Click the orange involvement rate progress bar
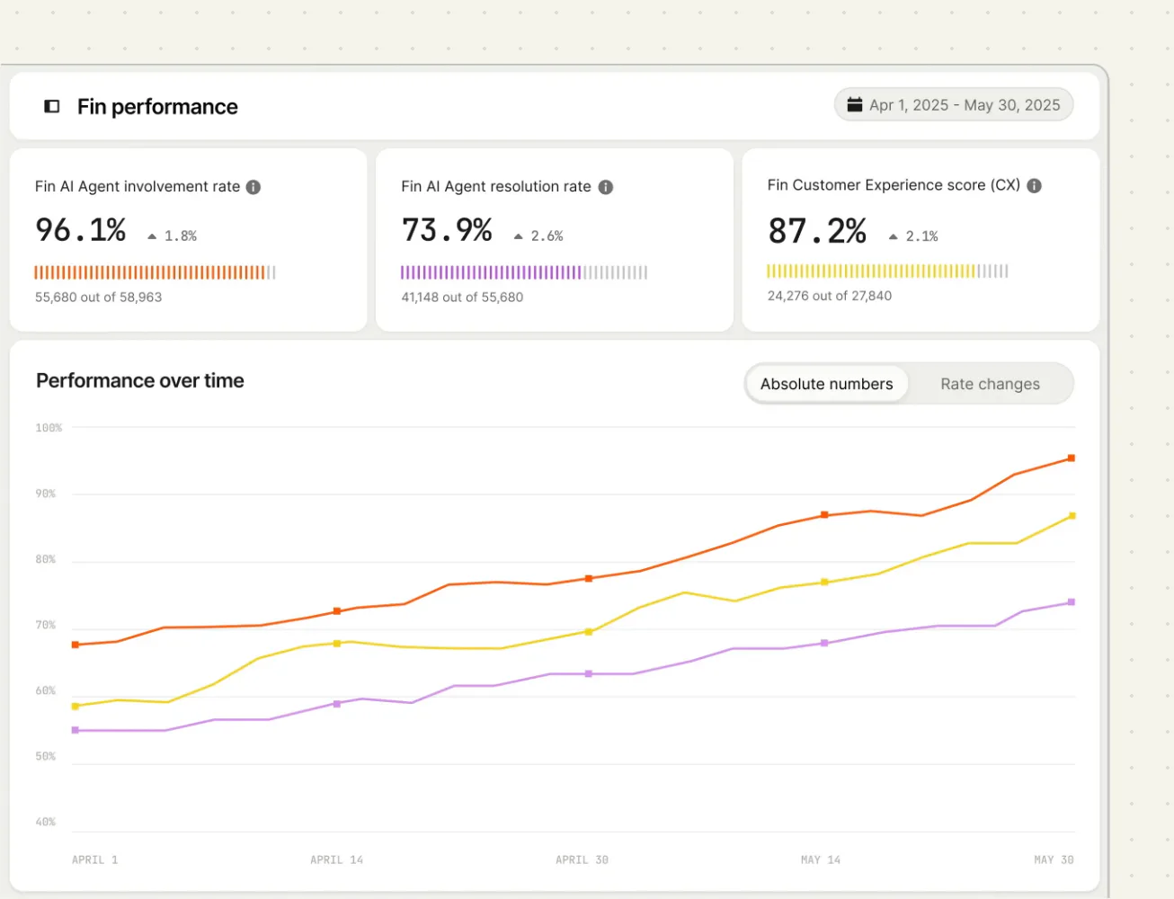 coord(155,272)
